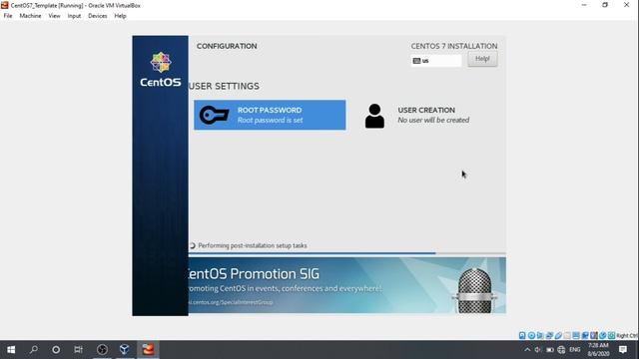639x359 pixels.
Task: Click USER SETTINGS heading
Action: pos(224,86)
